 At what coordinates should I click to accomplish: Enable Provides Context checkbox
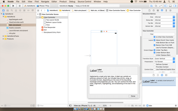[x=154, y=67]
